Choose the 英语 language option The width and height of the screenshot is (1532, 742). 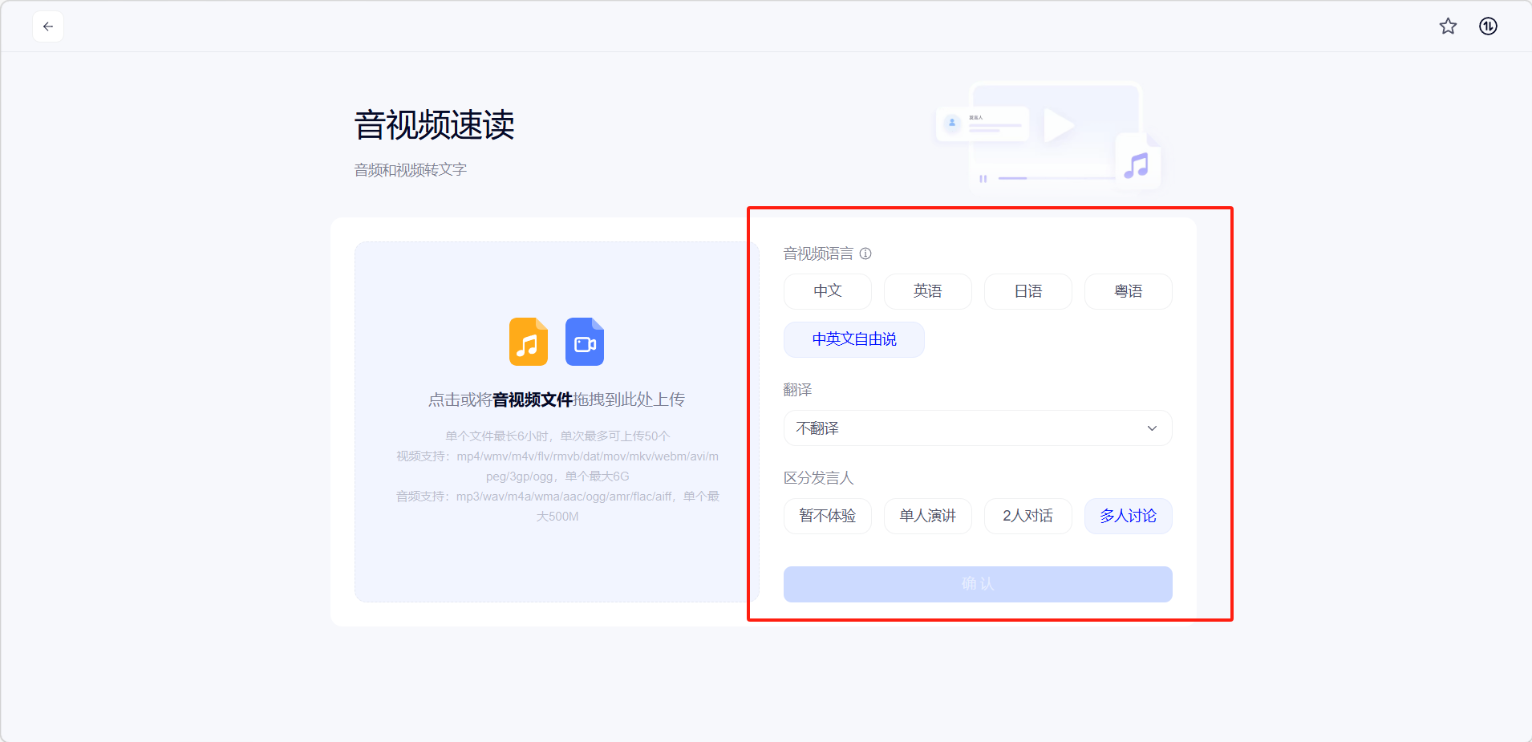point(927,291)
